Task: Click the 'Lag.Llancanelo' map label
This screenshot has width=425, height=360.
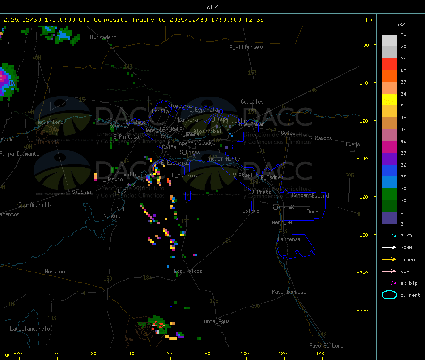Action: coord(30,329)
